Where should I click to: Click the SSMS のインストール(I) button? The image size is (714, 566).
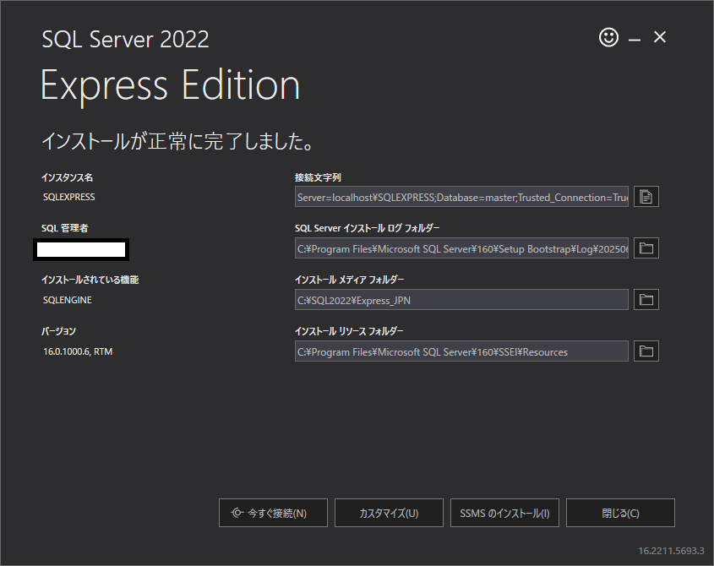[x=504, y=513]
